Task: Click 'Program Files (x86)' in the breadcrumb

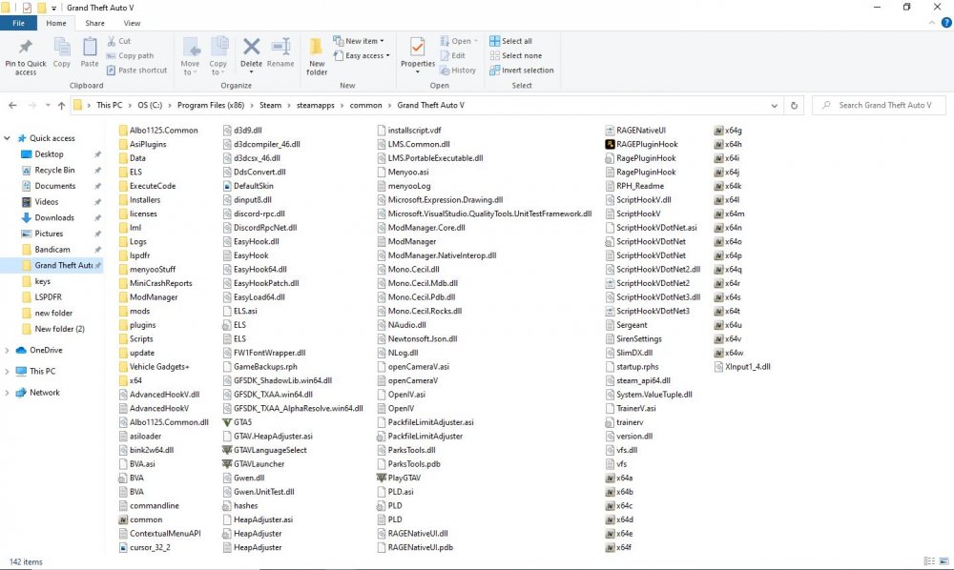Action: [x=211, y=105]
